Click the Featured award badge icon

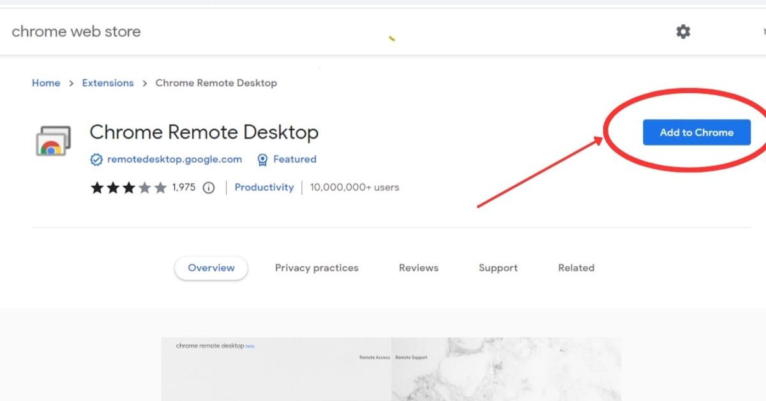click(x=262, y=160)
